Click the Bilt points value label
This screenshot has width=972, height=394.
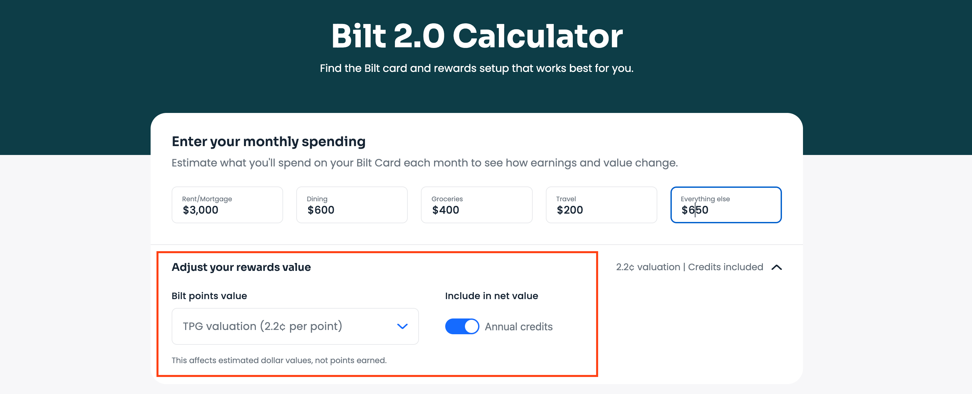(x=209, y=296)
